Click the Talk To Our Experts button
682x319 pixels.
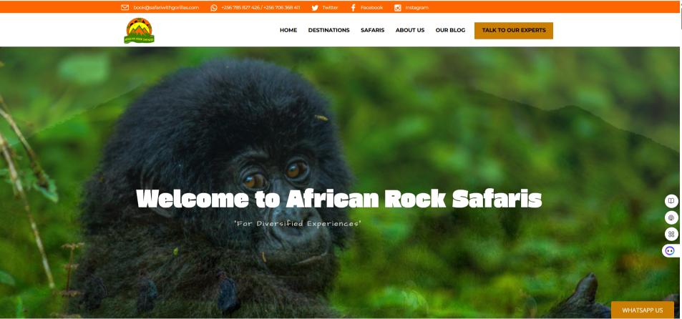coord(514,31)
